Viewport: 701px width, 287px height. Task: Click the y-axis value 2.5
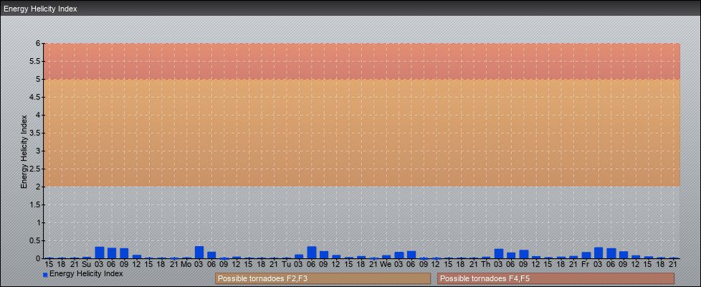[35, 169]
